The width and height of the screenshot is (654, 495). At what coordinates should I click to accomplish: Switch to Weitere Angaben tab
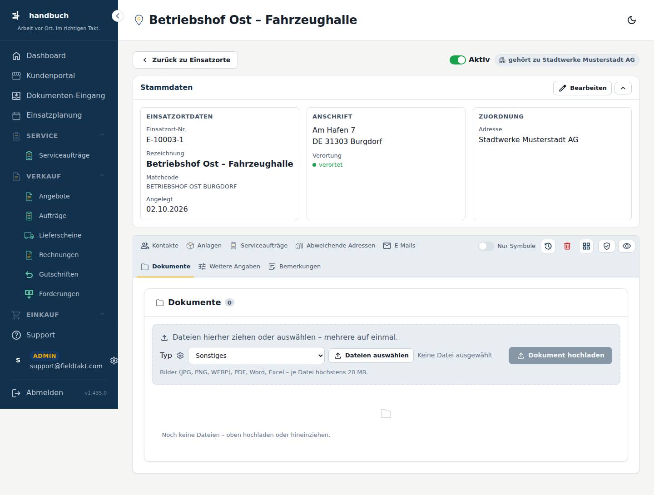(229, 267)
